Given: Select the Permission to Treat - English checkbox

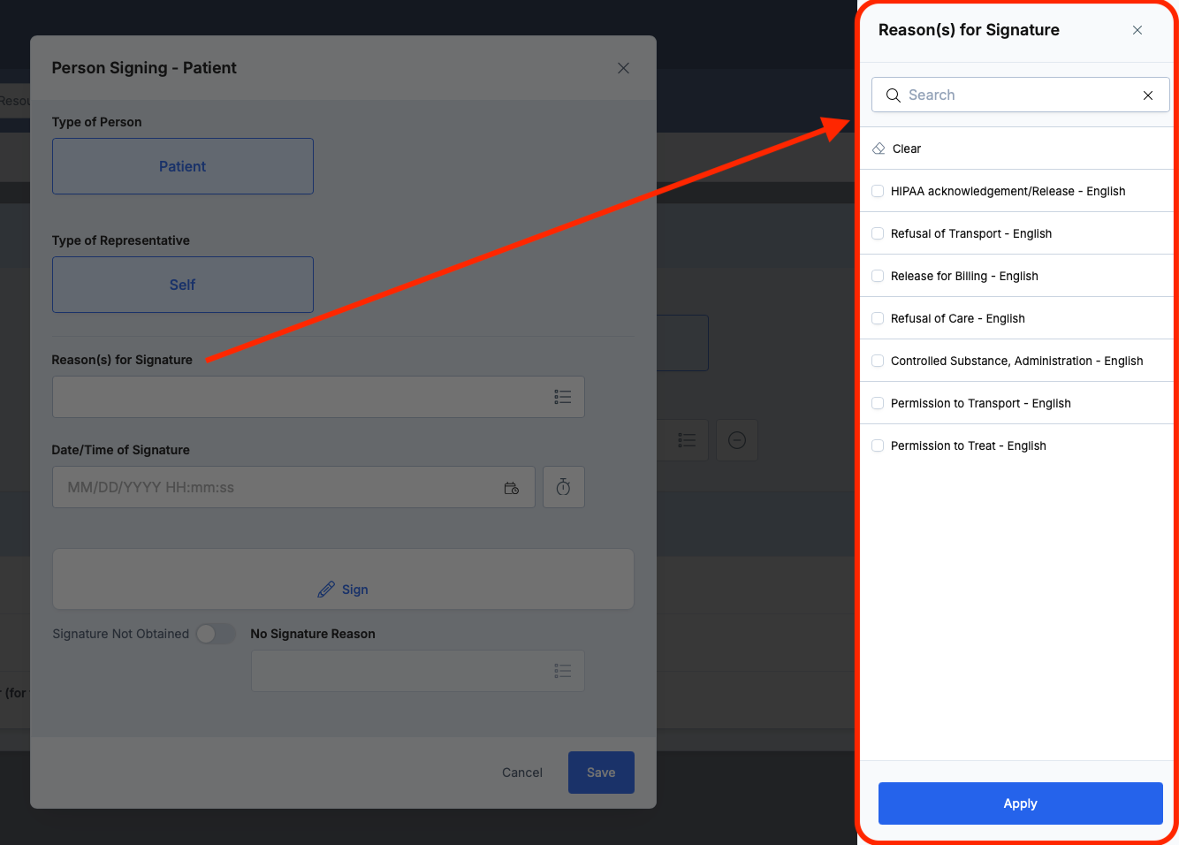Looking at the screenshot, I should (x=878, y=445).
